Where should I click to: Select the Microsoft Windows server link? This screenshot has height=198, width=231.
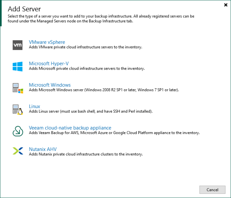(x=50, y=85)
